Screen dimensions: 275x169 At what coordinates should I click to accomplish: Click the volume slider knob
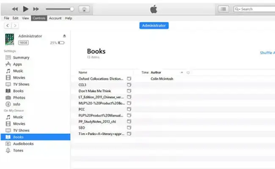click(72, 9)
